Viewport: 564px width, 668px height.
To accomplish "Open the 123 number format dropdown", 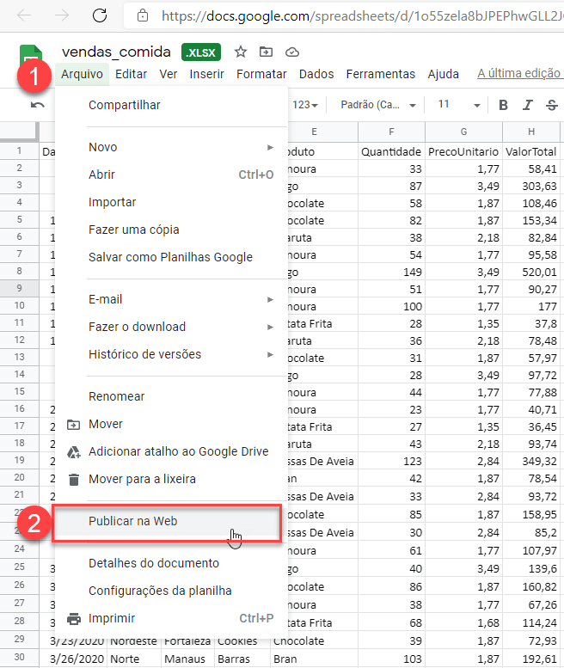I will pos(305,105).
